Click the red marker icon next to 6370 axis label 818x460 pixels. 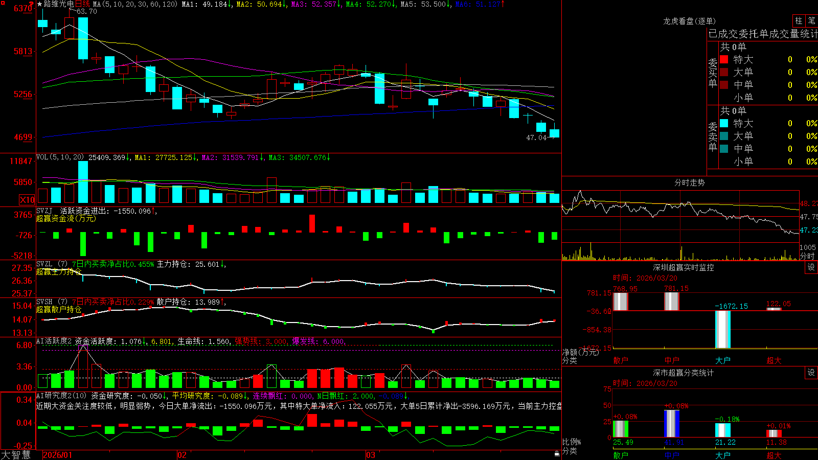32,4
